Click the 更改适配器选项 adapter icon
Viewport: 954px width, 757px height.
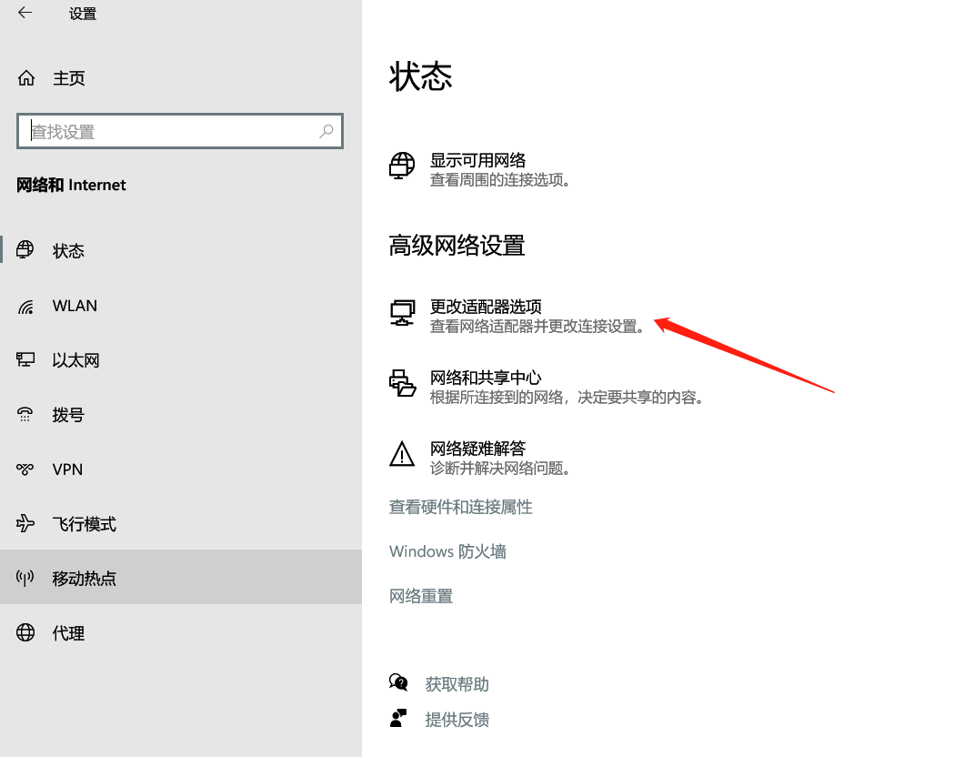[x=402, y=313]
